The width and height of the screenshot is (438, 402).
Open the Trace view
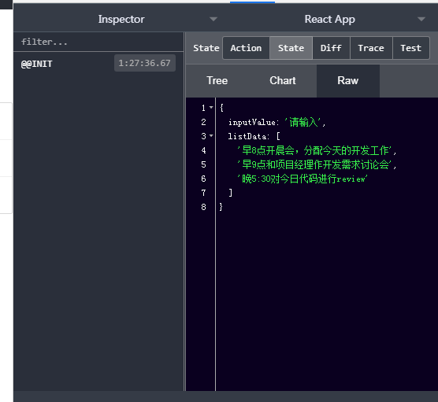tap(371, 48)
